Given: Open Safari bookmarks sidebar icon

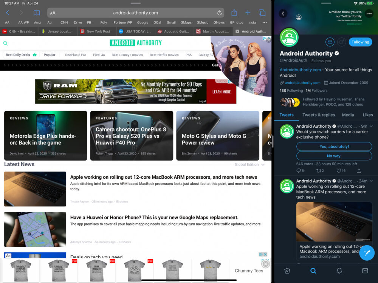Looking at the screenshot, I should [x=36, y=12].
